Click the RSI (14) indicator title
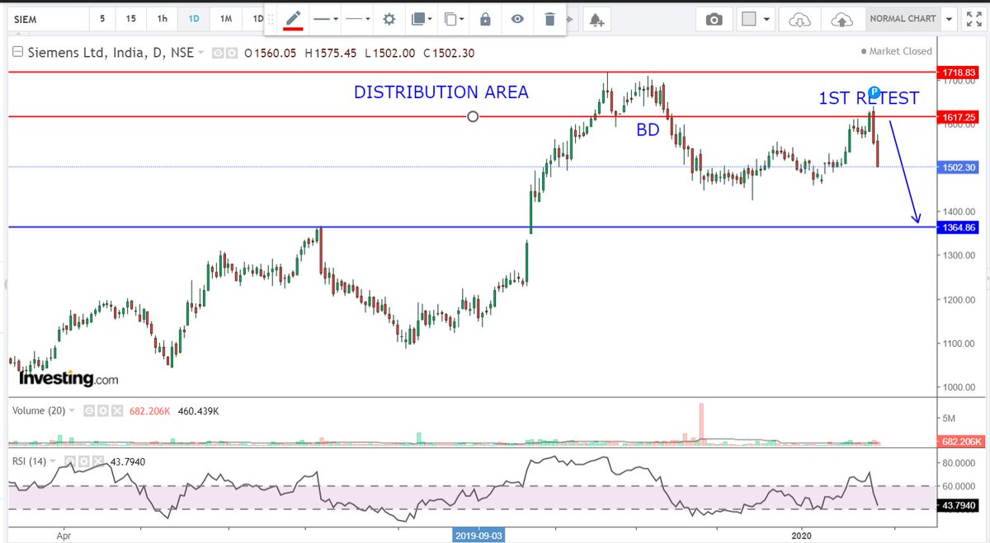The height and width of the screenshot is (543, 990). pos(31,461)
